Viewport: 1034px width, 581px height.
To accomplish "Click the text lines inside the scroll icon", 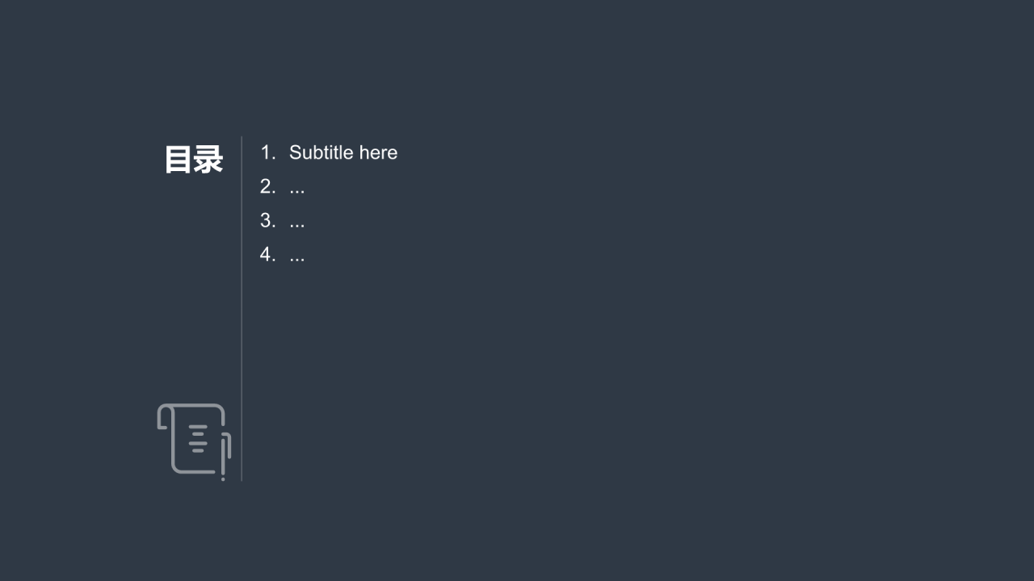I will click(198, 438).
